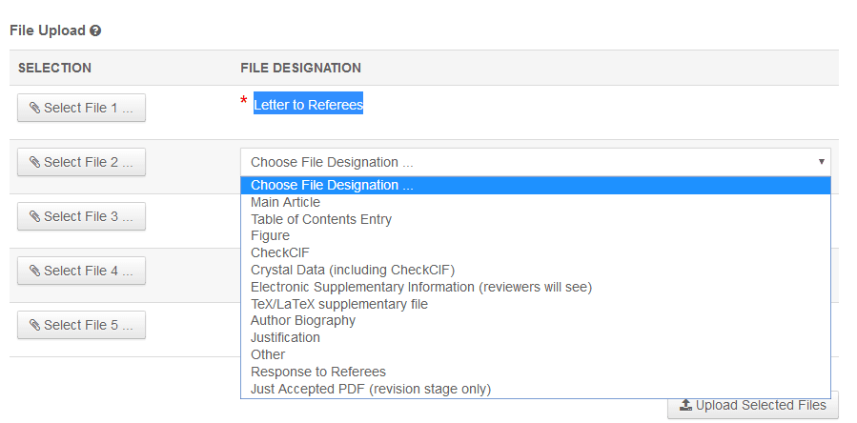Choose TeX/LaTeX supplementary file option
Screen dimensions: 857x423
[x=338, y=304]
